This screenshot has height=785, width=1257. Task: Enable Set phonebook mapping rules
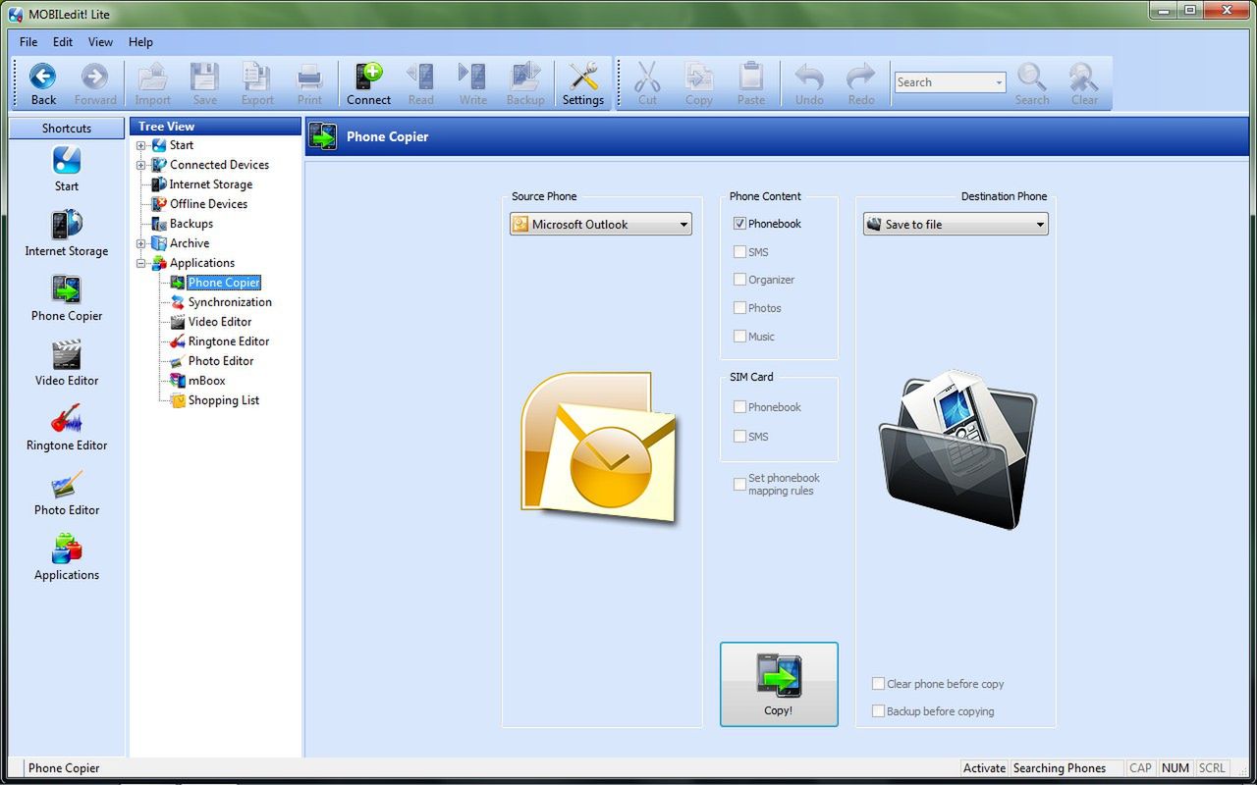(x=739, y=484)
